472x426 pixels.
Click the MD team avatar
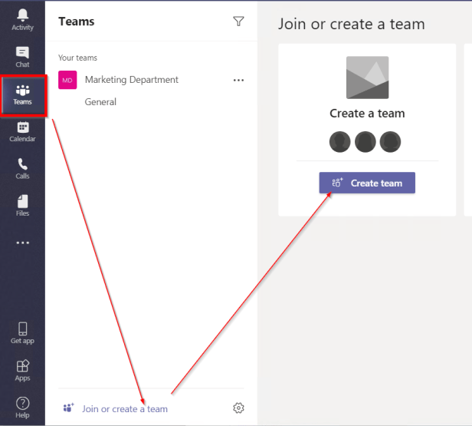pyautogui.click(x=67, y=80)
